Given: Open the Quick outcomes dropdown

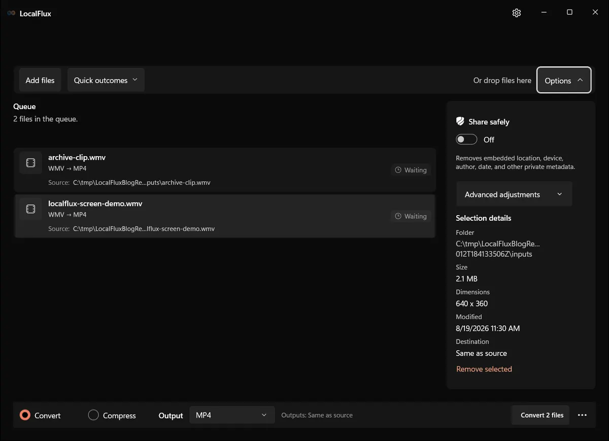Looking at the screenshot, I should [106, 80].
